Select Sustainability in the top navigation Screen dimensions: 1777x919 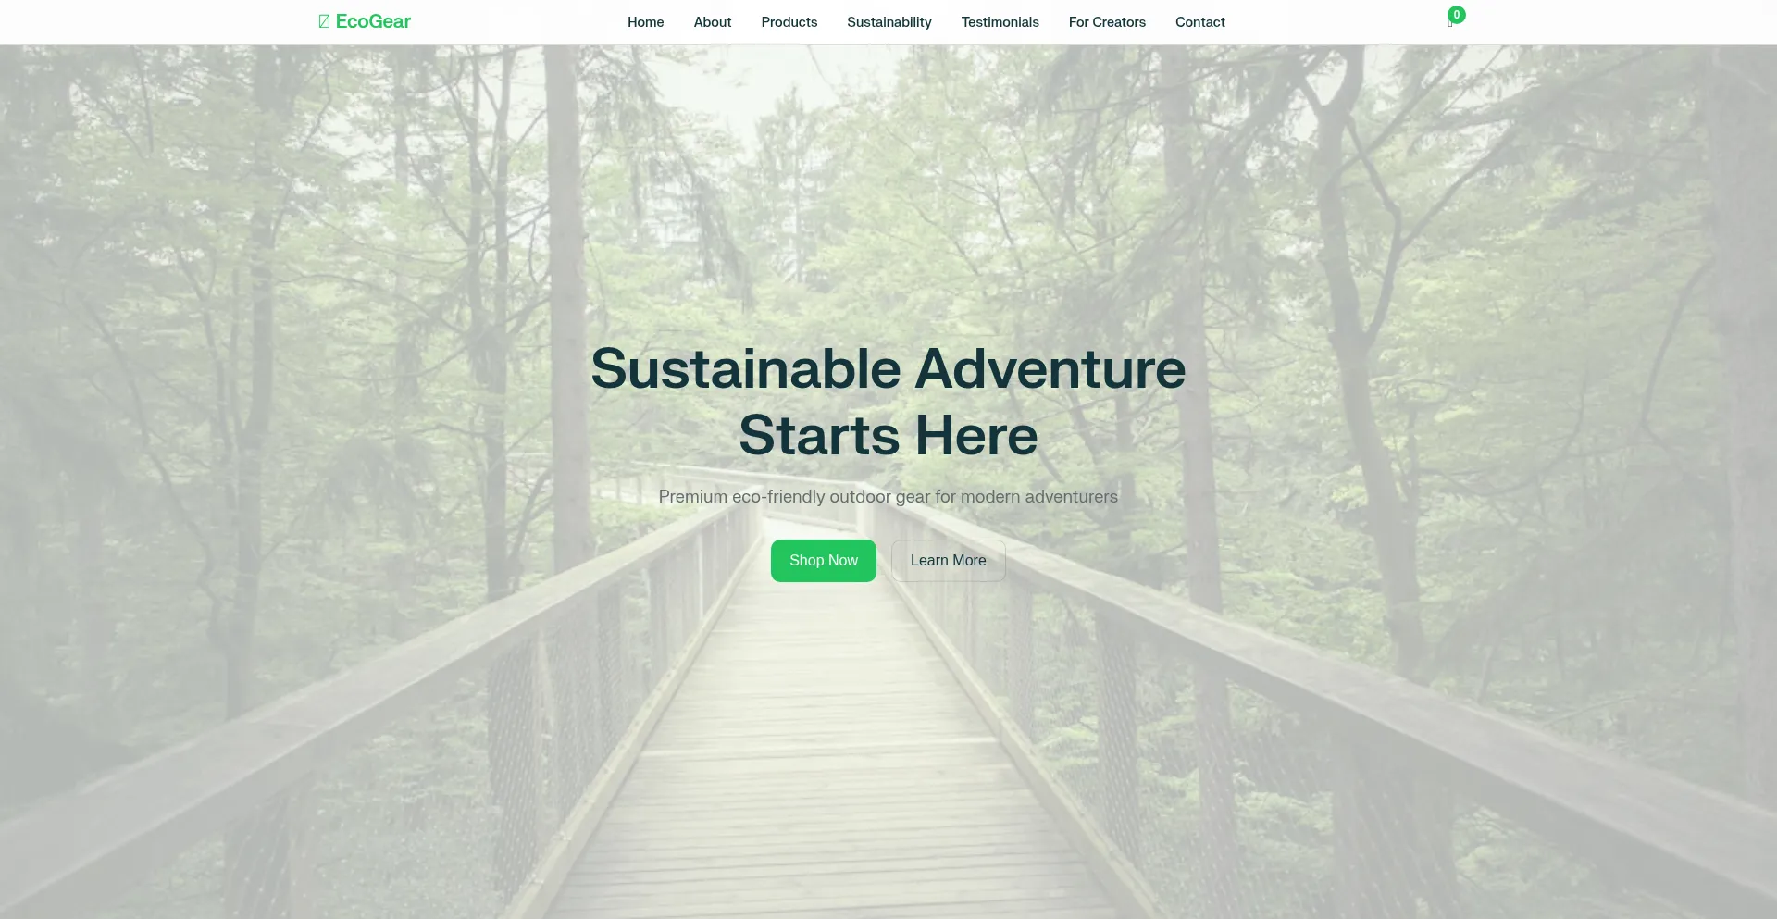click(x=888, y=22)
